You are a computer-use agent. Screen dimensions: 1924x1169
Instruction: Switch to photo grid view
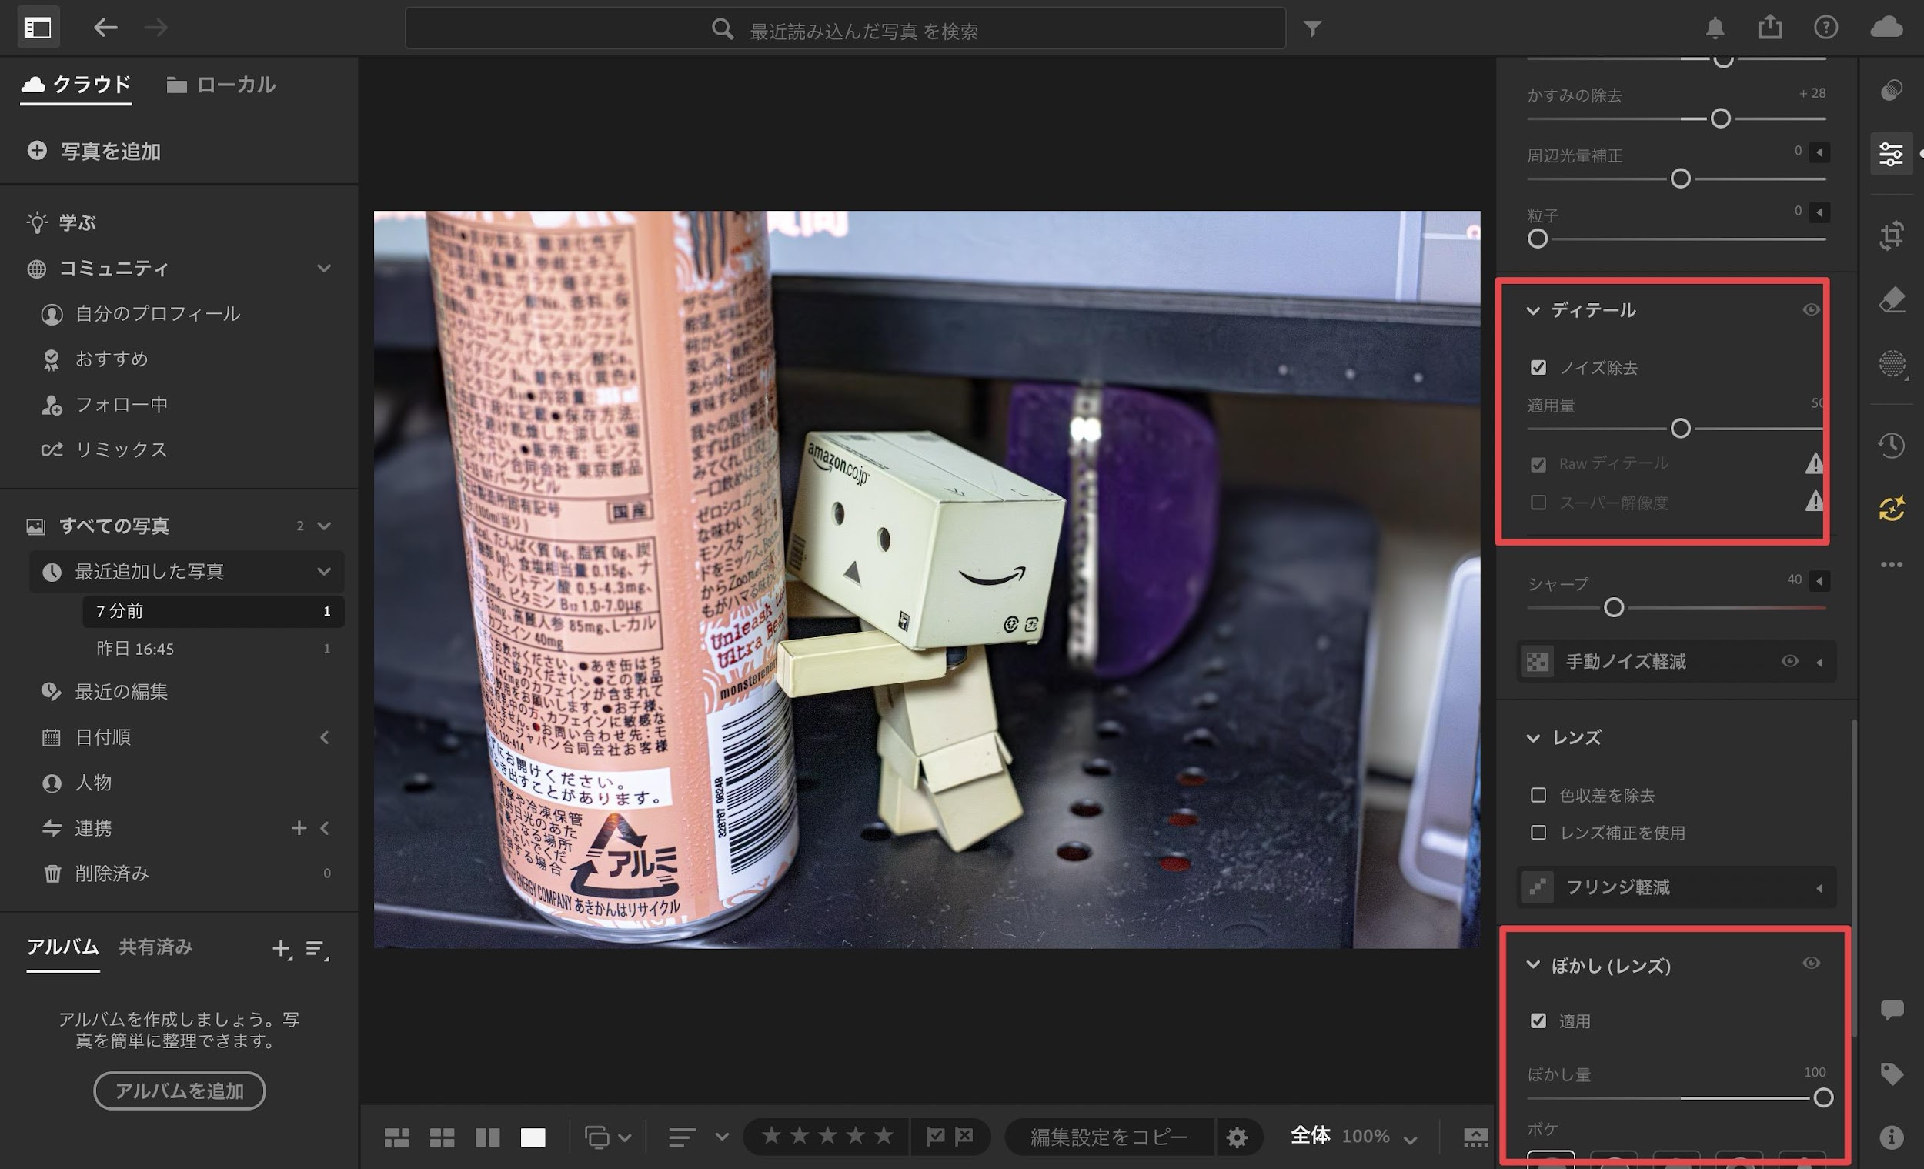[x=396, y=1137]
